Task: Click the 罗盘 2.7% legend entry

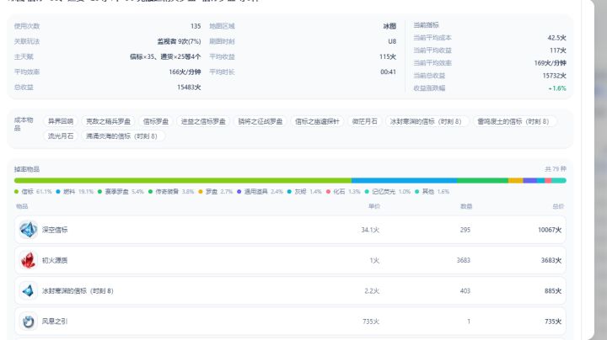Action: (215, 192)
